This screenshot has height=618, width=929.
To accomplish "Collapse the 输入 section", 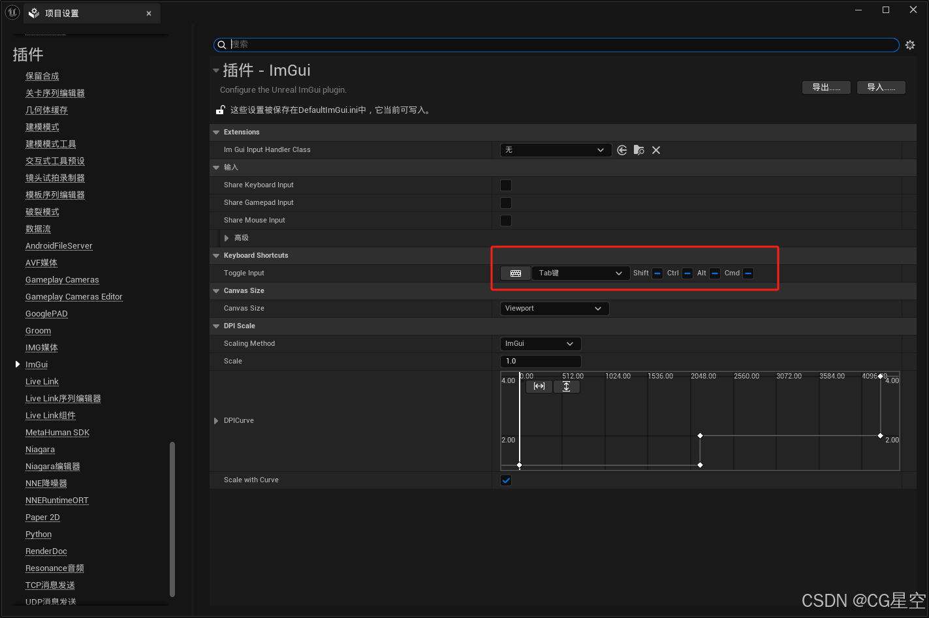I will coord(216,168).
